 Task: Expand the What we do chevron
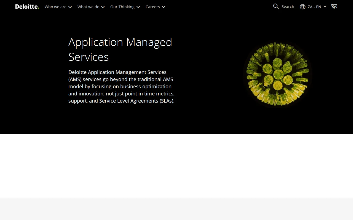click(103, 7)
